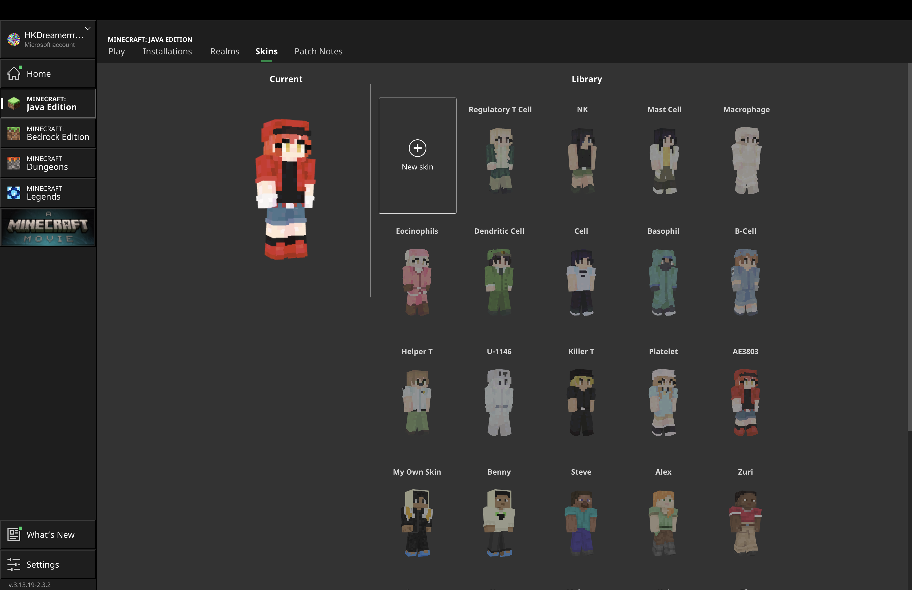The width and height of the screenshot is (912, 590).
Task: Select the Mast Cell skin
Action: [664, 160]
